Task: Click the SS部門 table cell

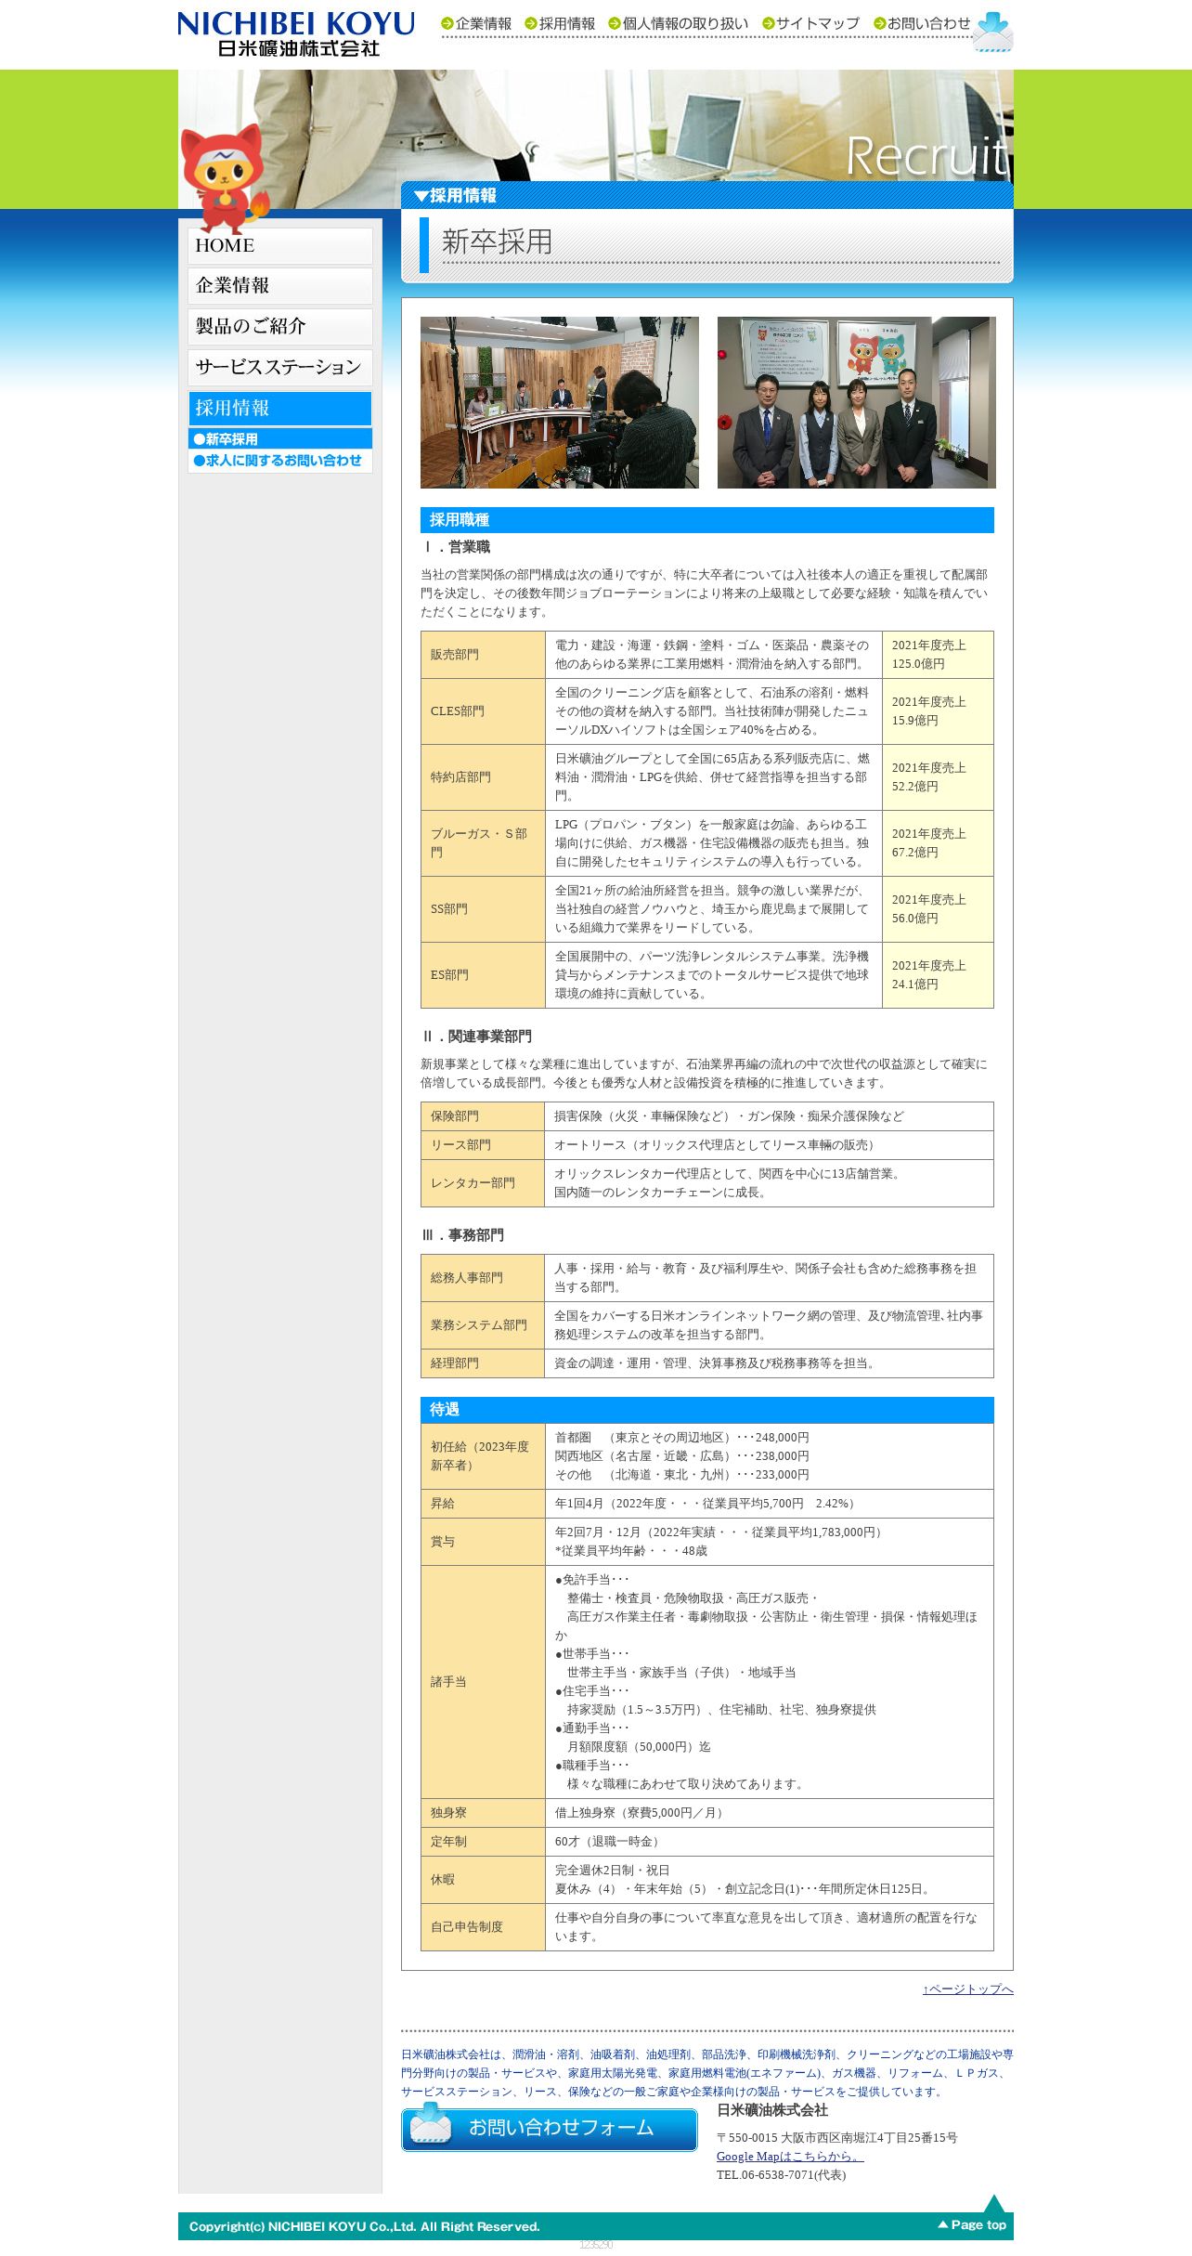Action: coord(483,909)
